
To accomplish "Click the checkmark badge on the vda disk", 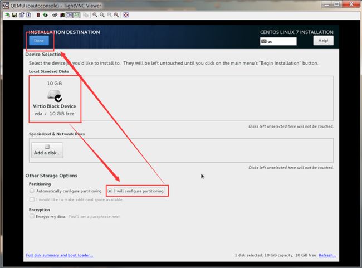I will 58,99.
